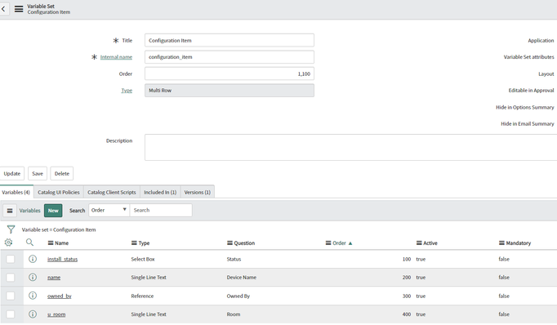Click order value 300 cell
This screenshot has width=557, height=325.
coord(407,296)
